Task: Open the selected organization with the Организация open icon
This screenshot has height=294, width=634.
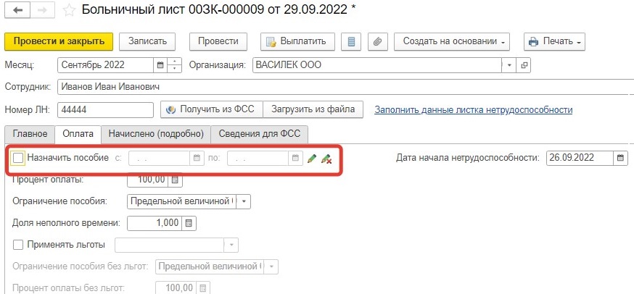Action: click(524, 65)
